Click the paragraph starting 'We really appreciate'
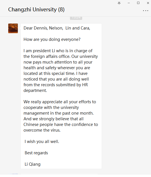The image size is (151, 177). coord(61,116)
